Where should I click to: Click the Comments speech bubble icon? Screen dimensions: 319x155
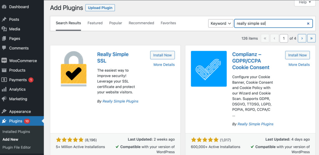4,48
